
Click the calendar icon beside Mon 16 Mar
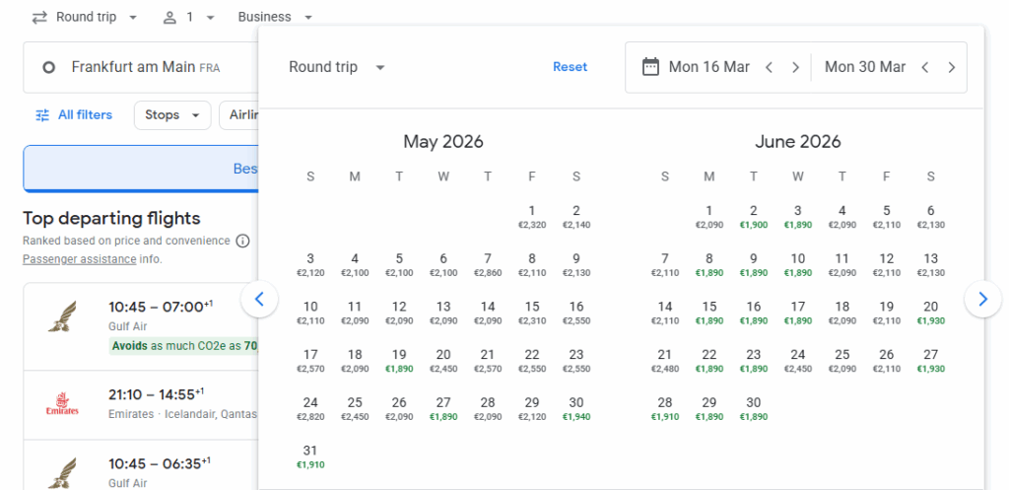tap(650, 67)
